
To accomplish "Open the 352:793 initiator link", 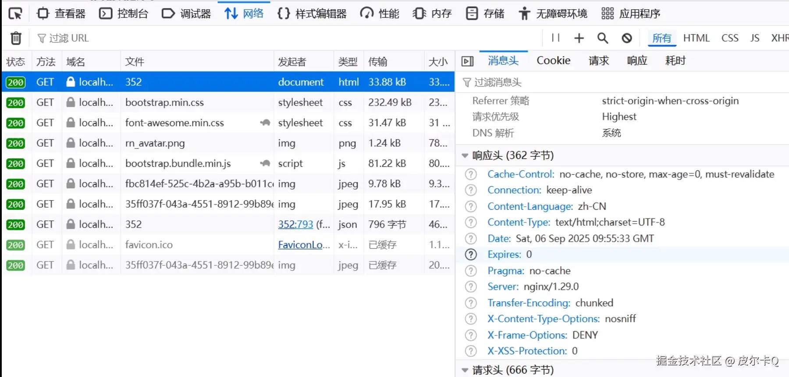I will tap(295, 224).
